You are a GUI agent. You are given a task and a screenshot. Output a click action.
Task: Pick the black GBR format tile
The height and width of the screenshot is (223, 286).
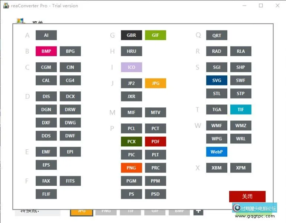coord(131,35)
